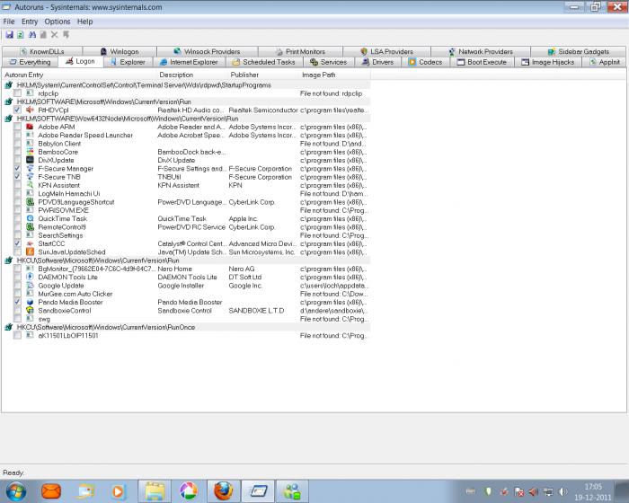629x503 pixels.
Task: Switch to the Services tab
Action: pyautogui.click(x=329, y=62)
